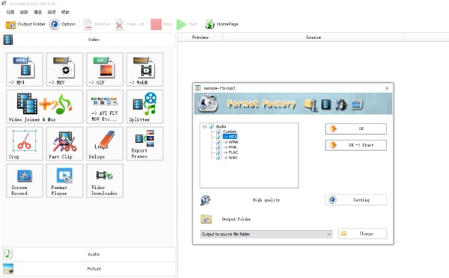Open the Crop tool with scissors
Screen dimensions: 449x278
click(x=25, y=143)
